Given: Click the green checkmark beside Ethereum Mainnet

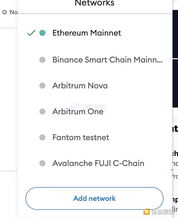Looking at the screenshot, I should (x=31, y=33).
